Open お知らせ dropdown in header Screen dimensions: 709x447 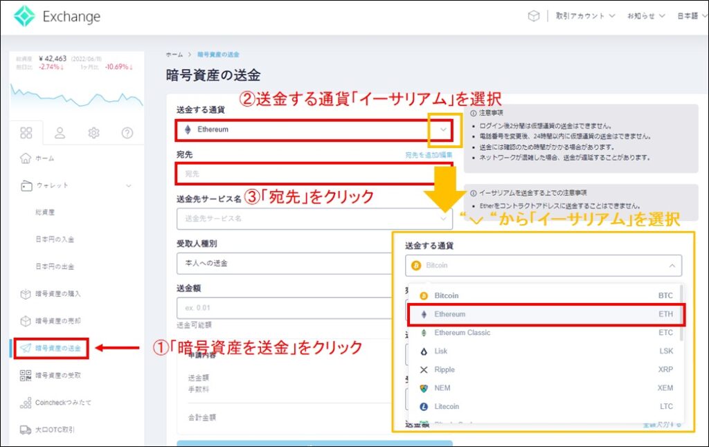coord(646,16)
